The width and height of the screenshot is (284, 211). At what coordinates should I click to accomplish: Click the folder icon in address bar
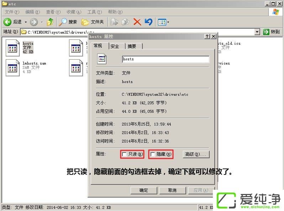[24, 32]
